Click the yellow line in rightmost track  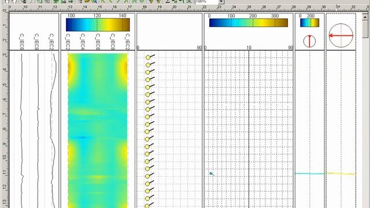[341, 173]
